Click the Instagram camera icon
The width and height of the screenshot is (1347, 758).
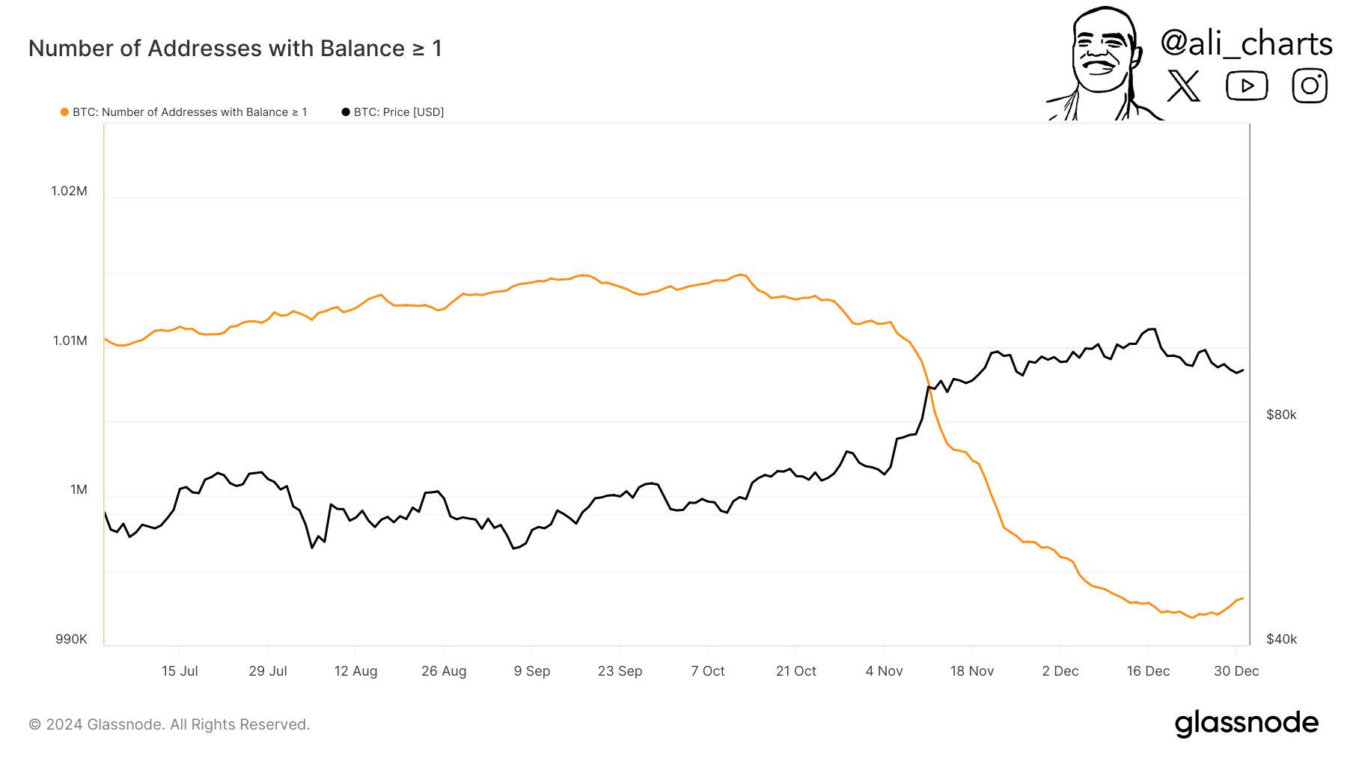click(x=1310, y=85)
